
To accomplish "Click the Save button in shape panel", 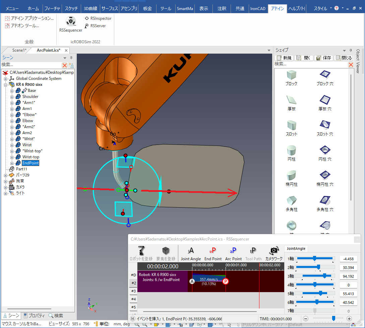I will point(324,58).
